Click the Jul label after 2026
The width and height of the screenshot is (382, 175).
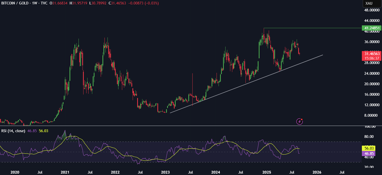coord(342,172)
